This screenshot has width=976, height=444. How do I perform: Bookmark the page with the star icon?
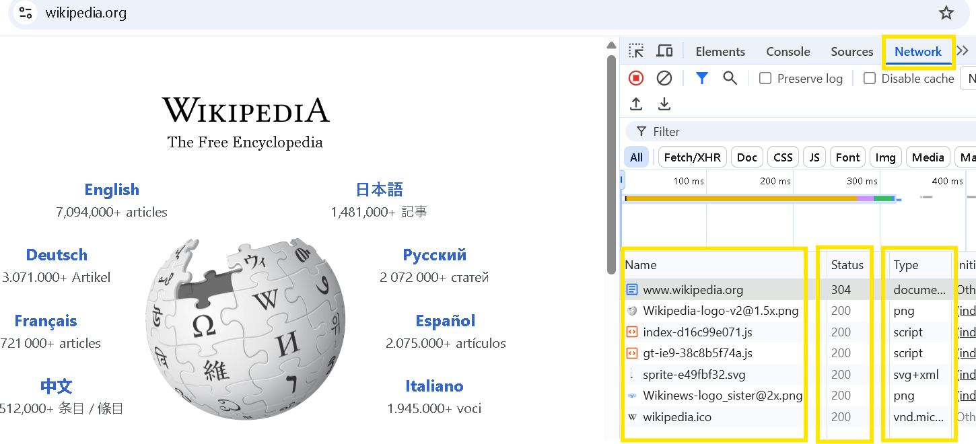click(x=946, y=13)
